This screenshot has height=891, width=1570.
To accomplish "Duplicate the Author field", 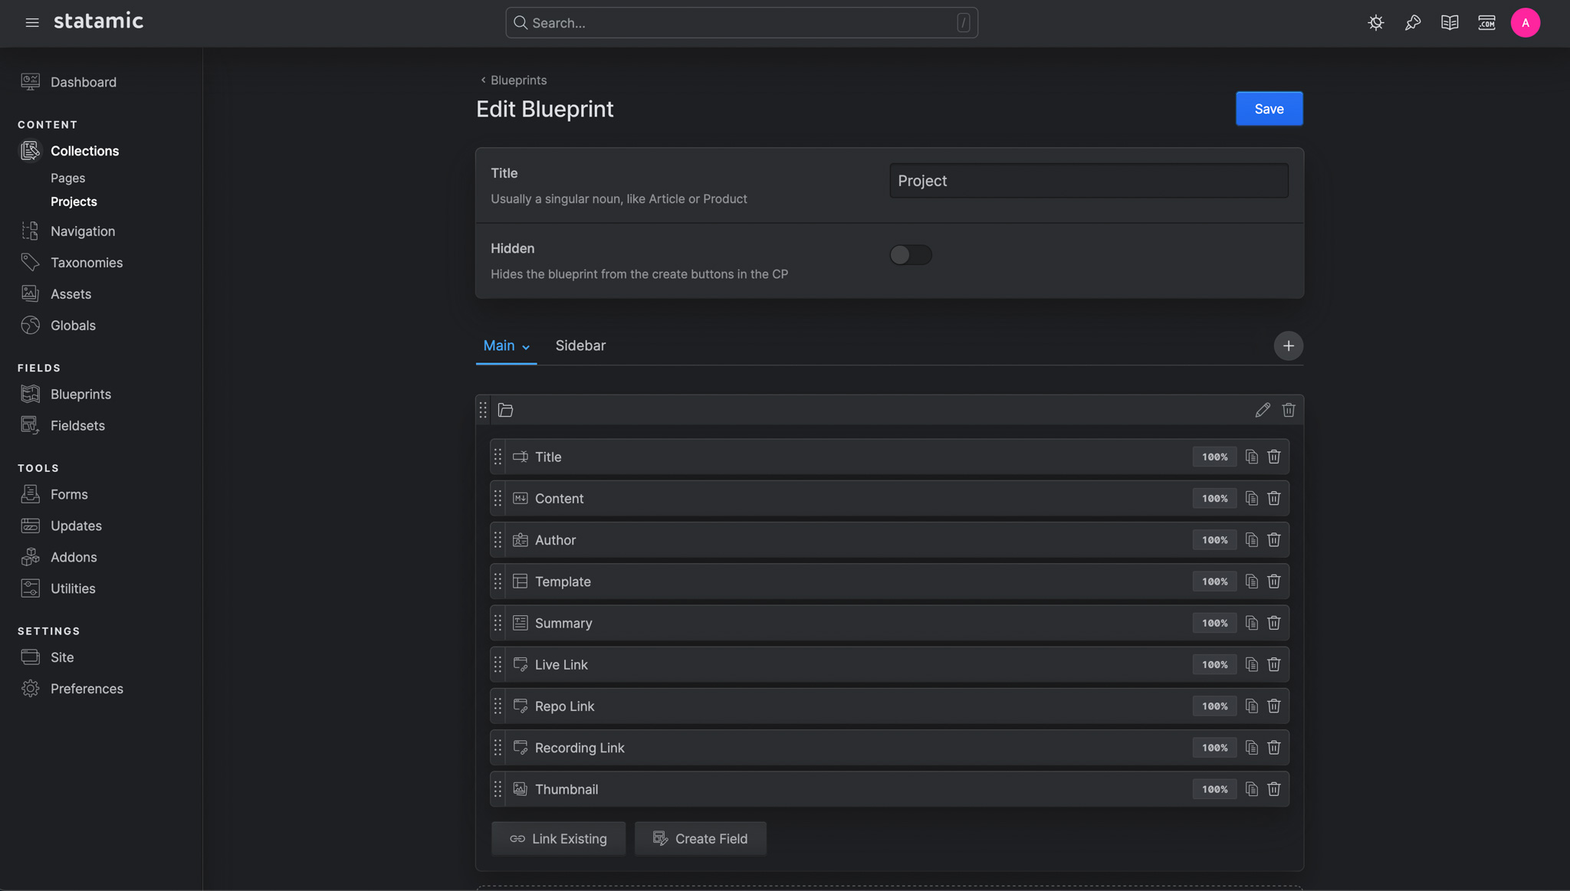I will pyautogui.click(x=1252, y=540).
